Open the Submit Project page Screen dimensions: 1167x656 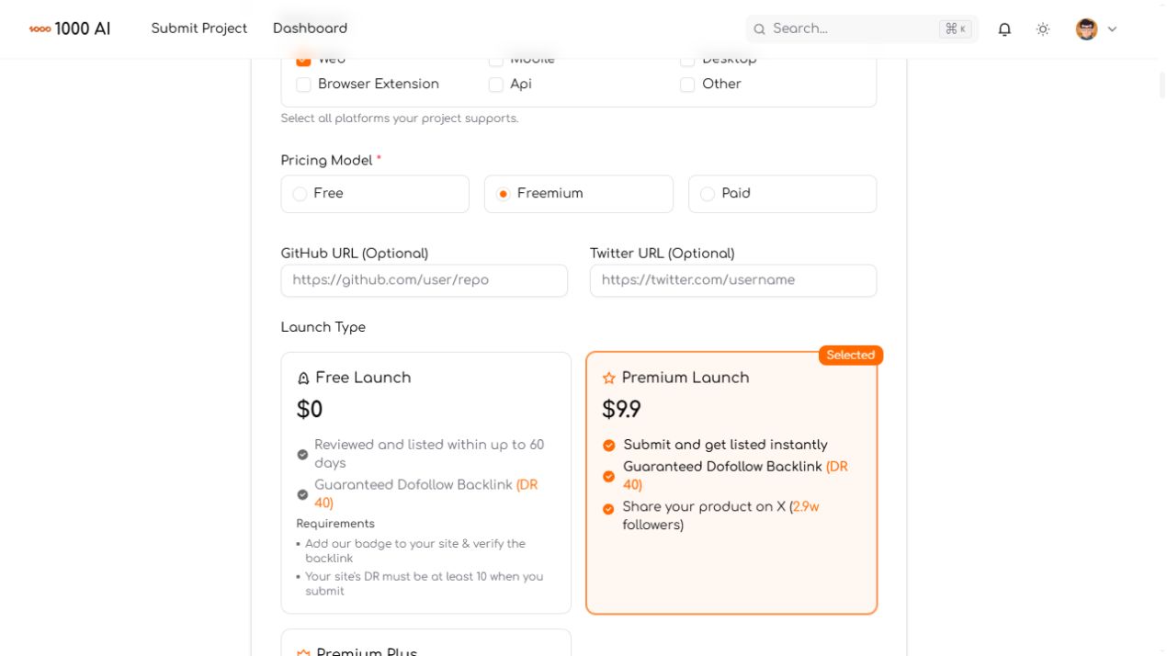[x=199, y=28]
